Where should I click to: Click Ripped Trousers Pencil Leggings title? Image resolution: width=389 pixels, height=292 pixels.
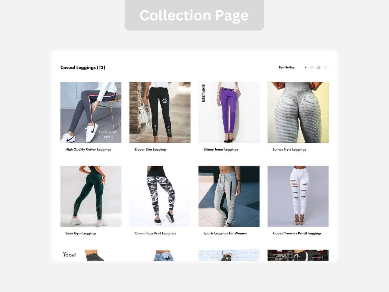point(297,233)
